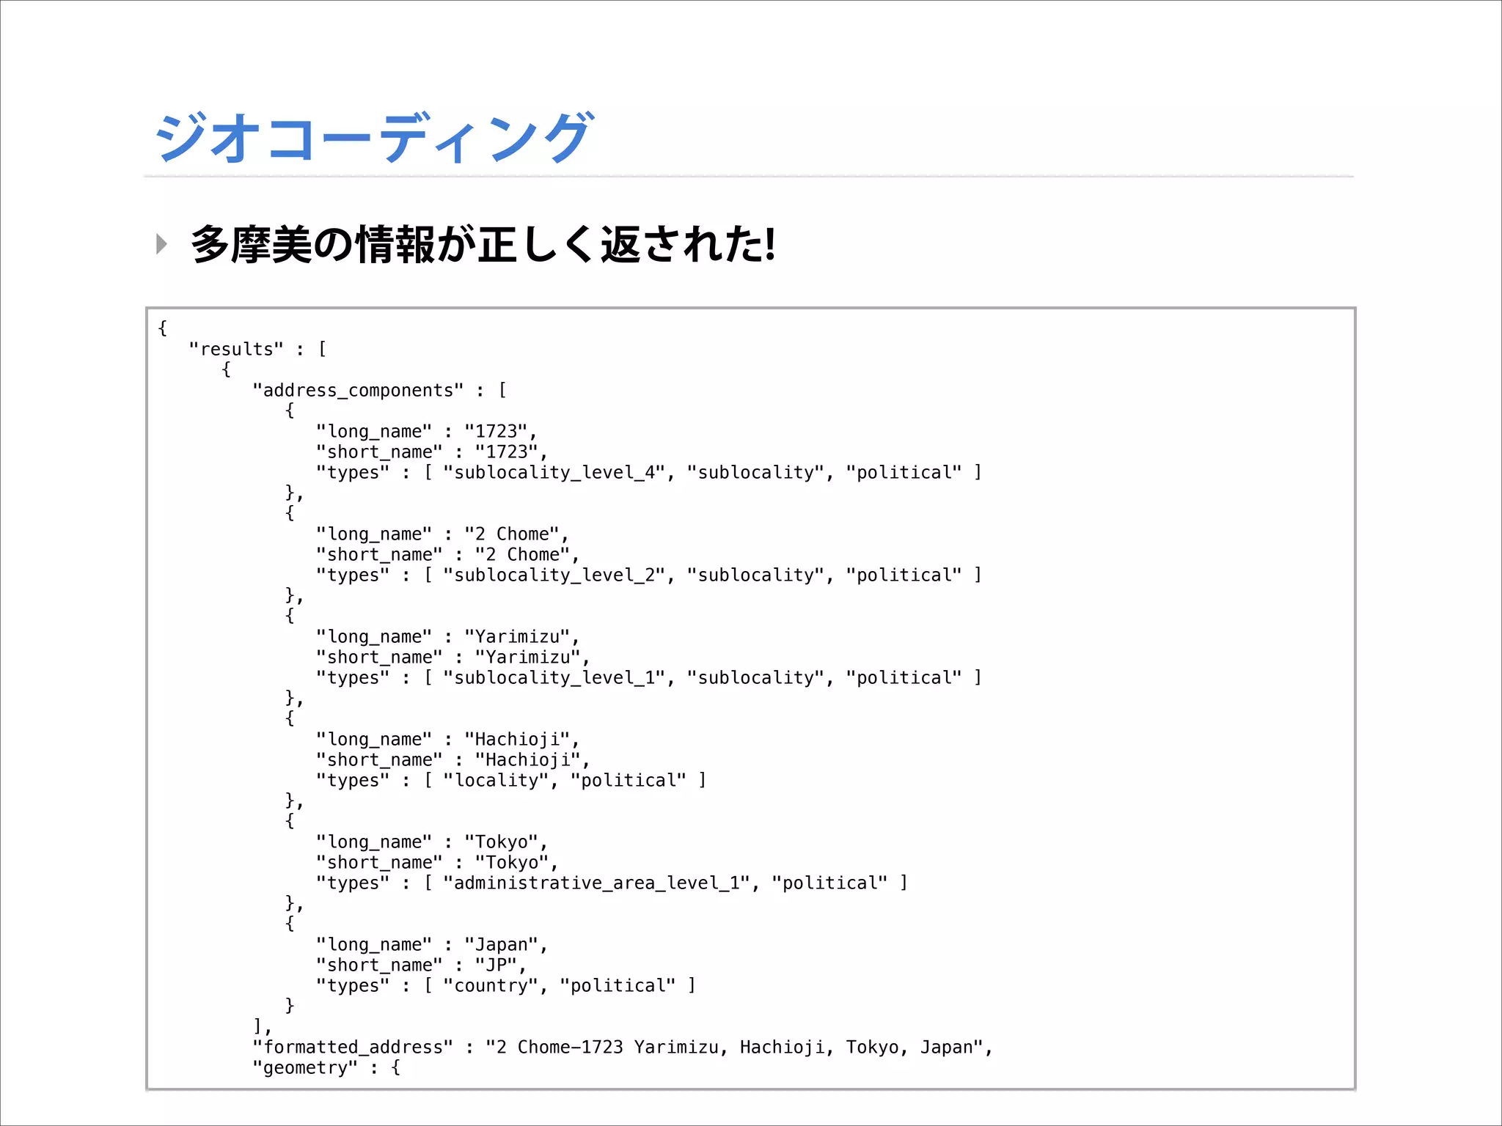Select the "short_name" : "Hachioji" line

453,759
